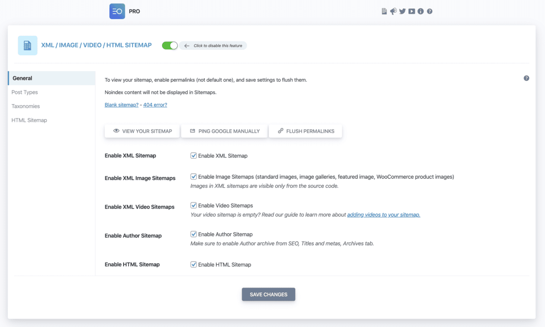Open the info circle icon in header
545x327 pixels.
click(421, 11)
